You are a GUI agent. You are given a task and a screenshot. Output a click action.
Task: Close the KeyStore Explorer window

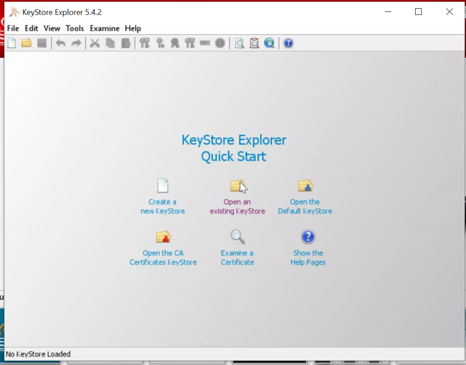tap(449, 12)
